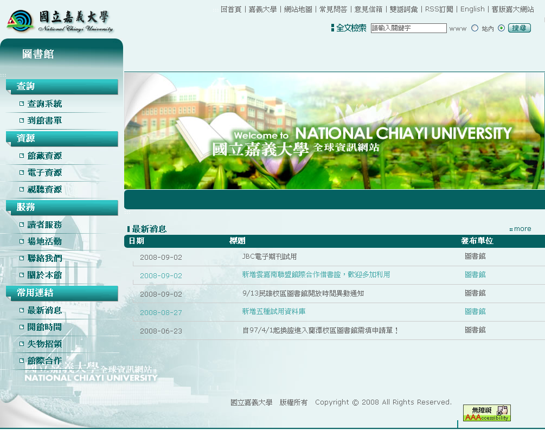Open 場地活動 in the sidebar
Image resolution: width=545 pixels, height=430 pixels.
click(x=44, y=241)
